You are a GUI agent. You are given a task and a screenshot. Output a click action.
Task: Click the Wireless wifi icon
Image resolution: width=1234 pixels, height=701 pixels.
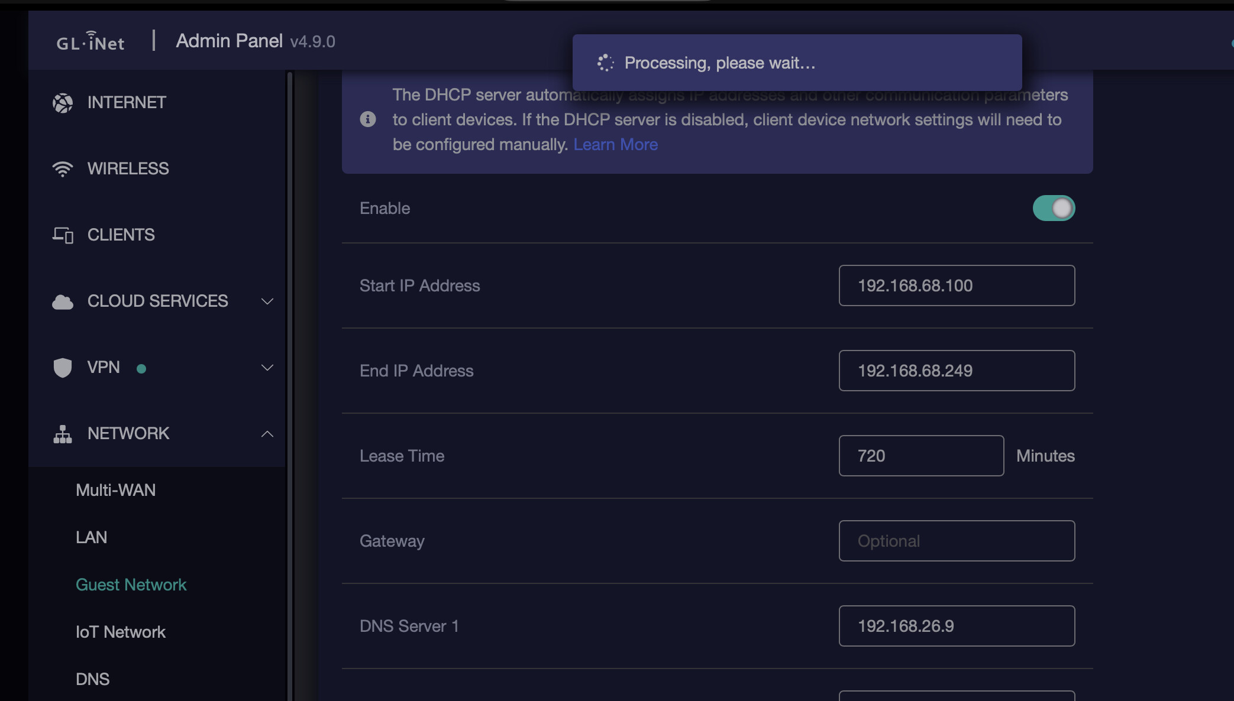pos(63,169)
